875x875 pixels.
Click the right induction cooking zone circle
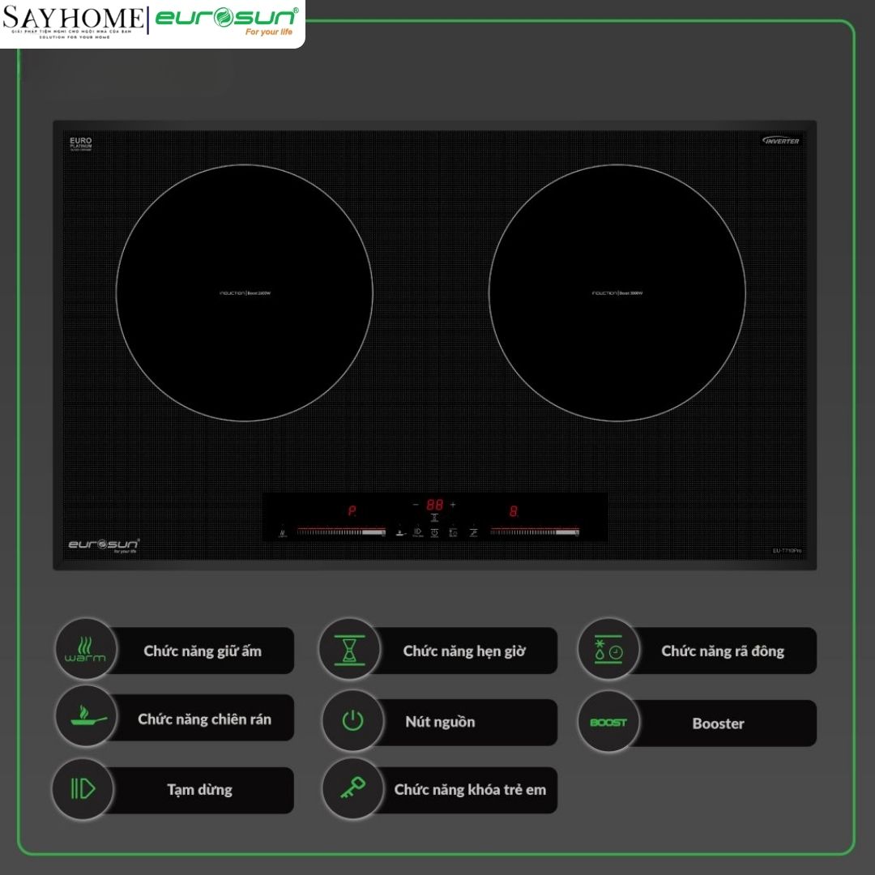(617, 292)
